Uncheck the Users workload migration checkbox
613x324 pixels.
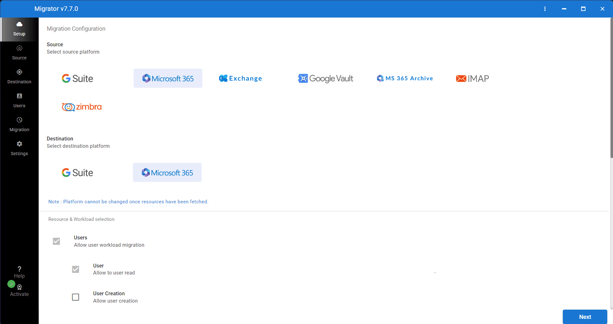click(56, 241)
